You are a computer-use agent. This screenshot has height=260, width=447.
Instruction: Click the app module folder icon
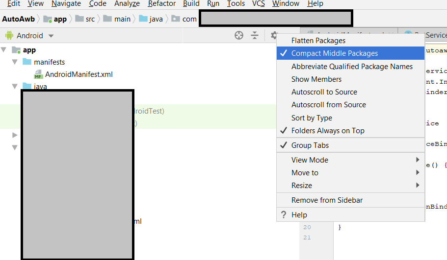pyautogui.click(x=16, y=50)
